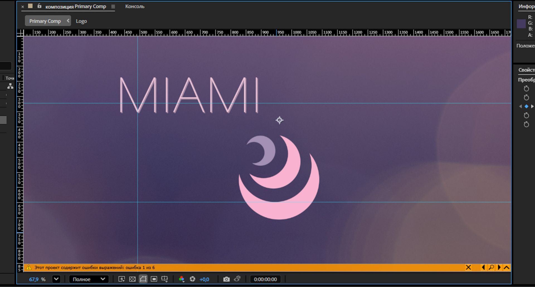Image resolution: width=535 pixels, height=287 pixels.
Task: Switch to the Консоль tab
Action: pos(135,6)
